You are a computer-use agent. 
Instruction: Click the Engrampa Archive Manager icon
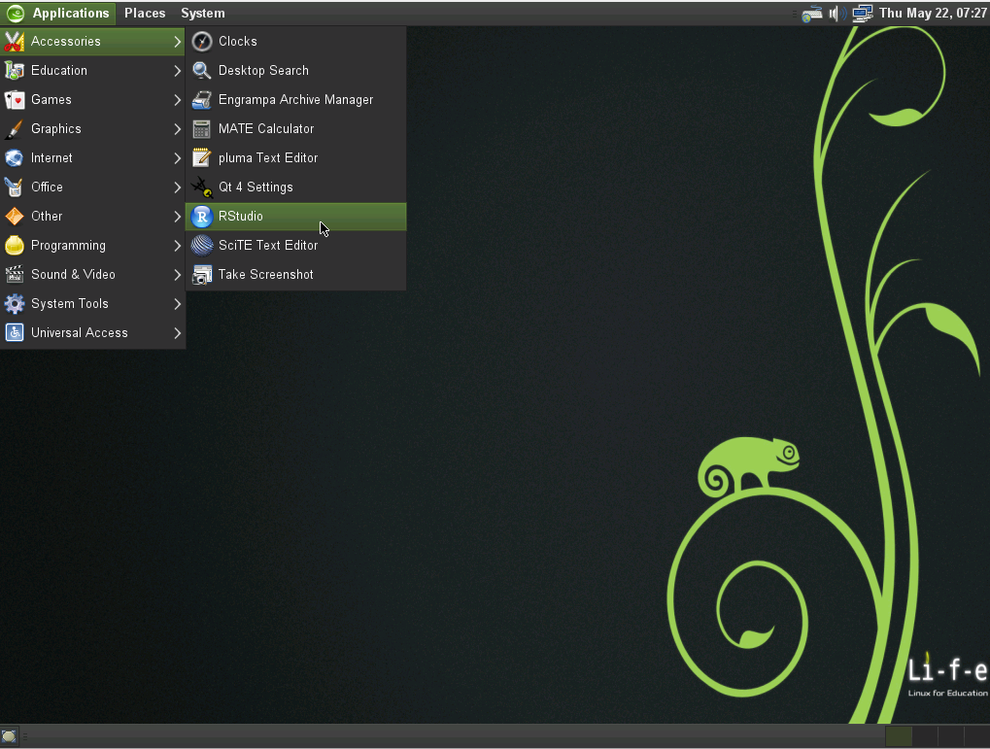[202, 100]
